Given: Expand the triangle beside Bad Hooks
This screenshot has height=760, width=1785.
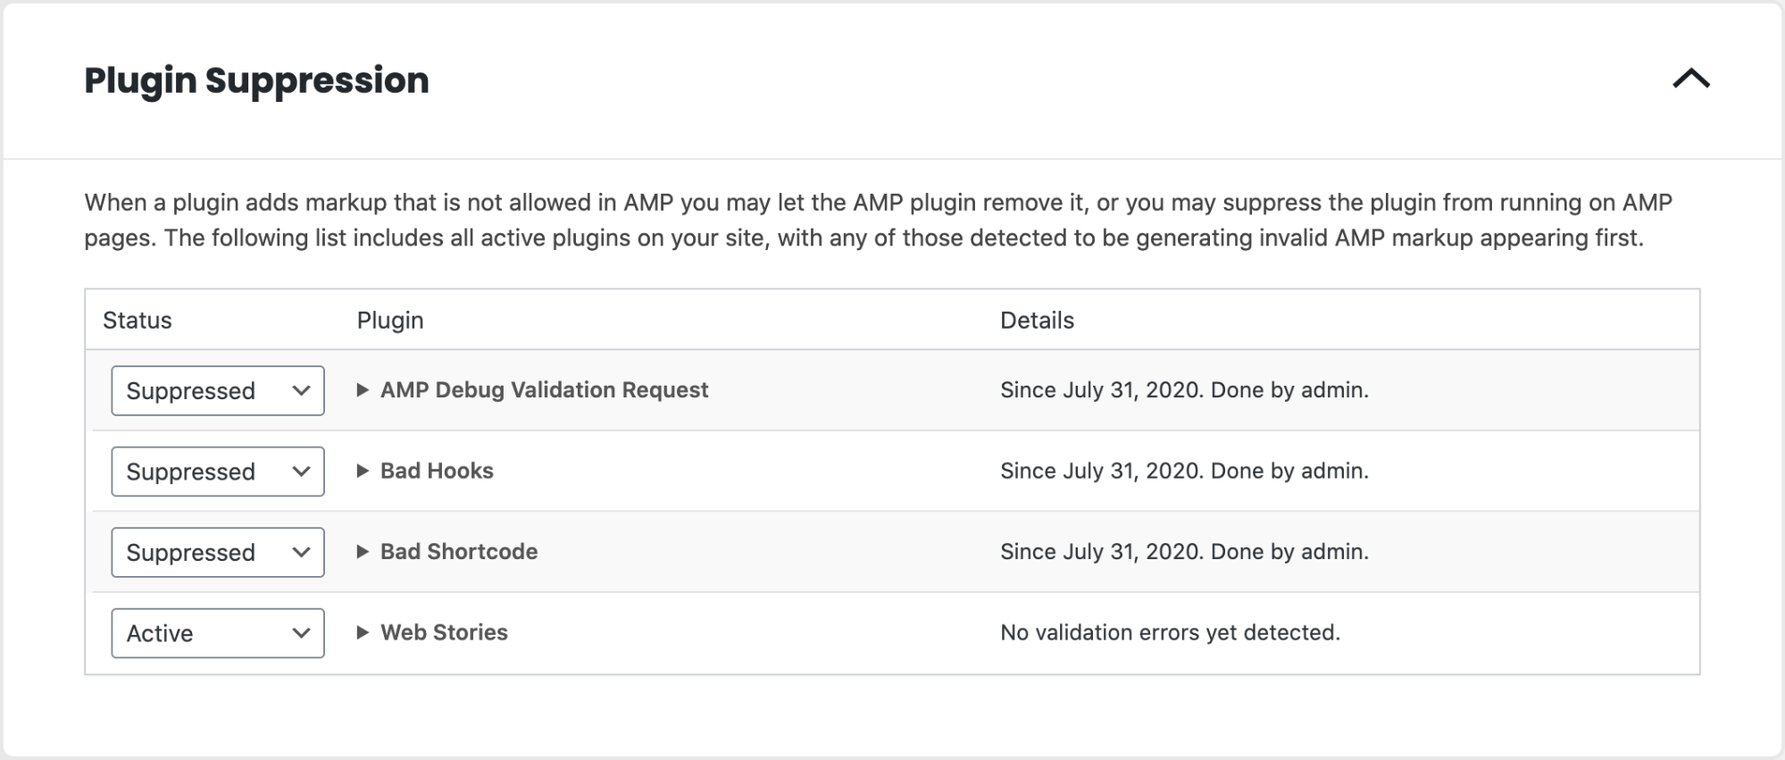Looking at the screenshot, I should coord(363,471).
